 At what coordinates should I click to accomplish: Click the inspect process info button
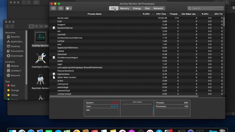point(61,8)
